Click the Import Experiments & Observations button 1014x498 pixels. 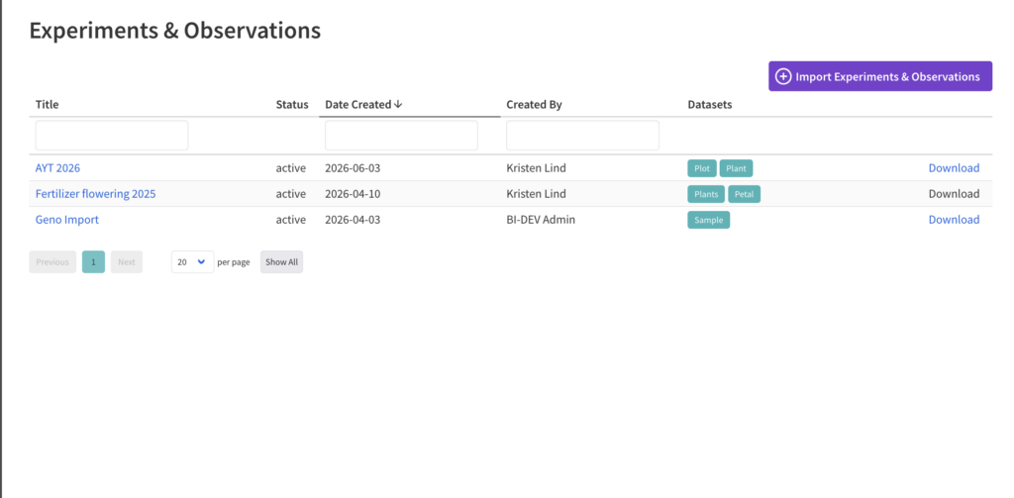pos(880,76)
